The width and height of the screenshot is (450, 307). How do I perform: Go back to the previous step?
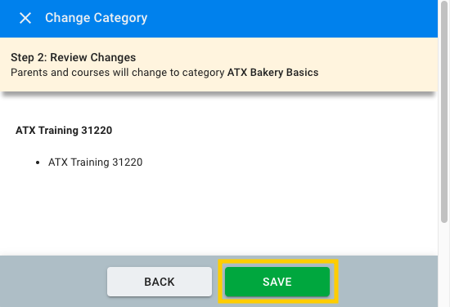point(160,282)
